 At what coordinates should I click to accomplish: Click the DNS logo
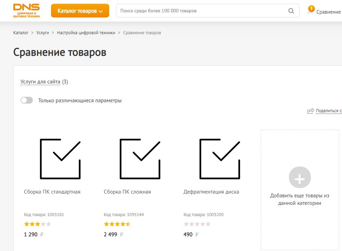26,11
